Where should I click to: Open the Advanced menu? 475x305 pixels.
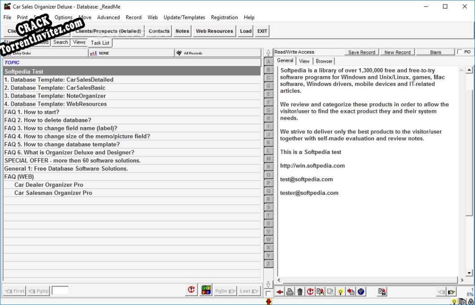click(108, 17)
